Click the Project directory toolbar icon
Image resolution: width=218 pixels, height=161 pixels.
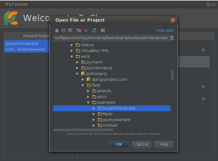coord(70,30)
